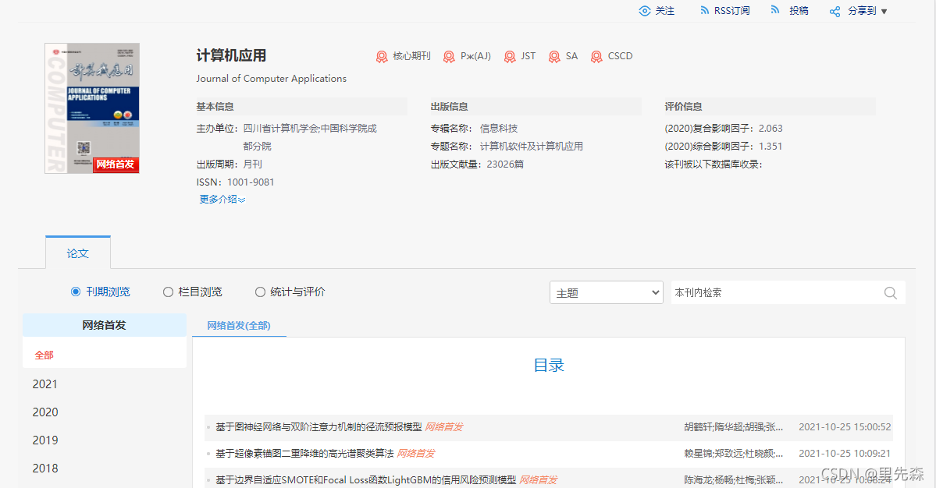Viewport: 936px width, 488px height.
Task: Click the RSS订阅 subscription icon
Action: click(x=704, y=10)
